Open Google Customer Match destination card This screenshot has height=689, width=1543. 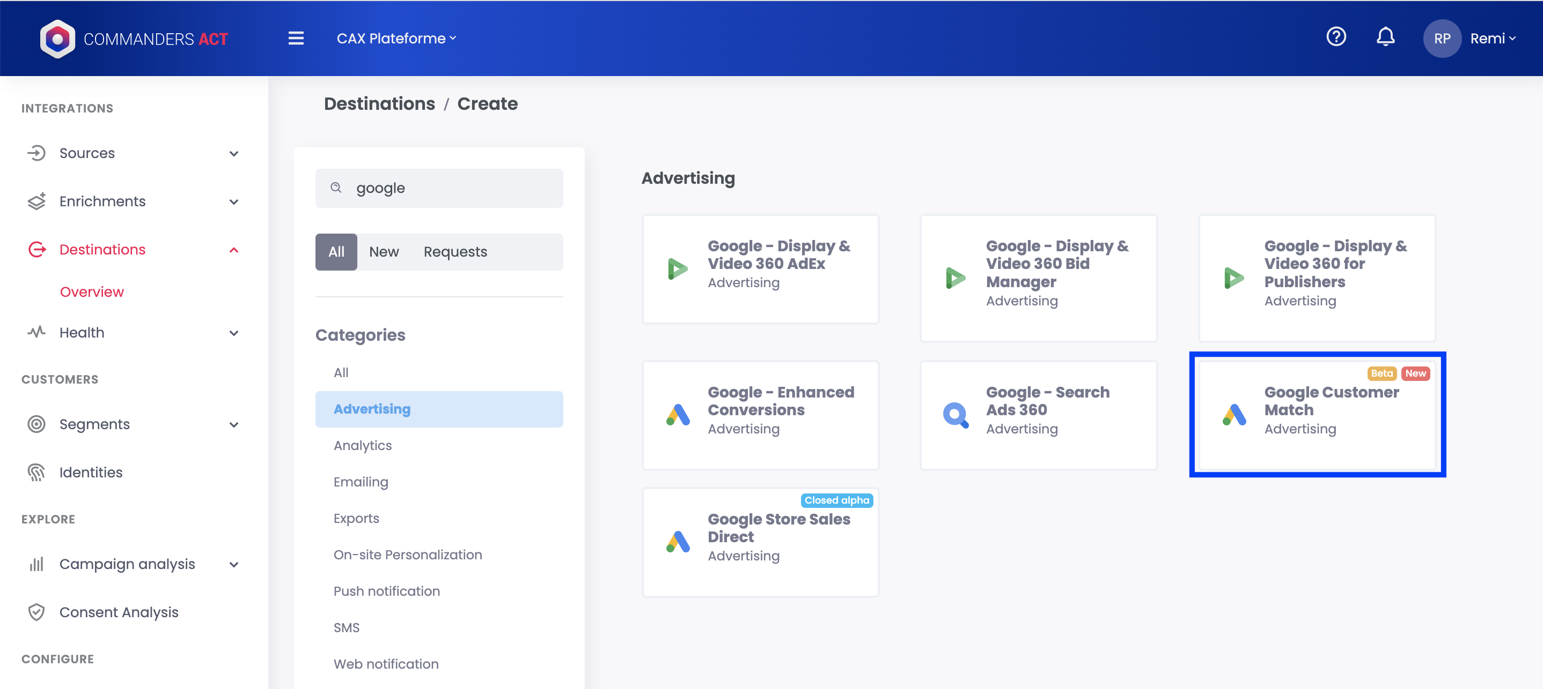click(x=1317, y=415)
